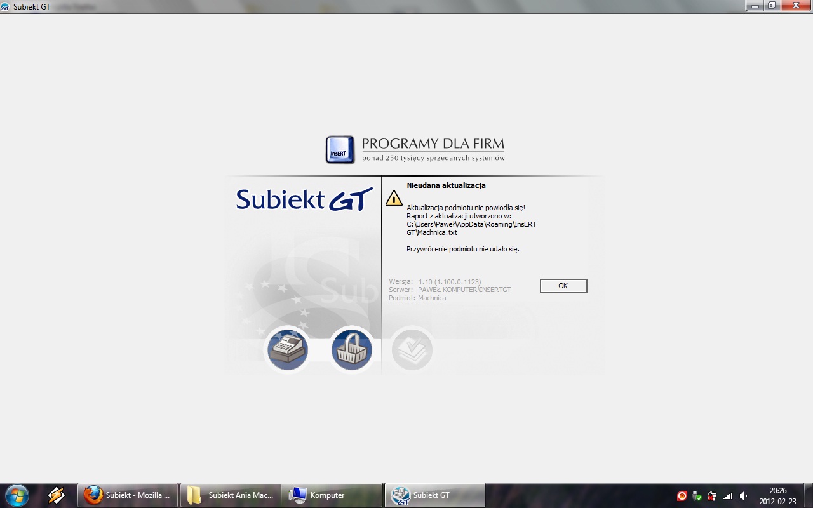Switch to Subiekt - Mozilla Firefox taskbar window

coord(128,495)
